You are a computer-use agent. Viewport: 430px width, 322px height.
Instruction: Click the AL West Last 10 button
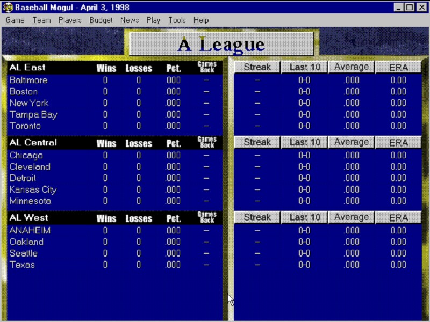click(x=305, y=218)
